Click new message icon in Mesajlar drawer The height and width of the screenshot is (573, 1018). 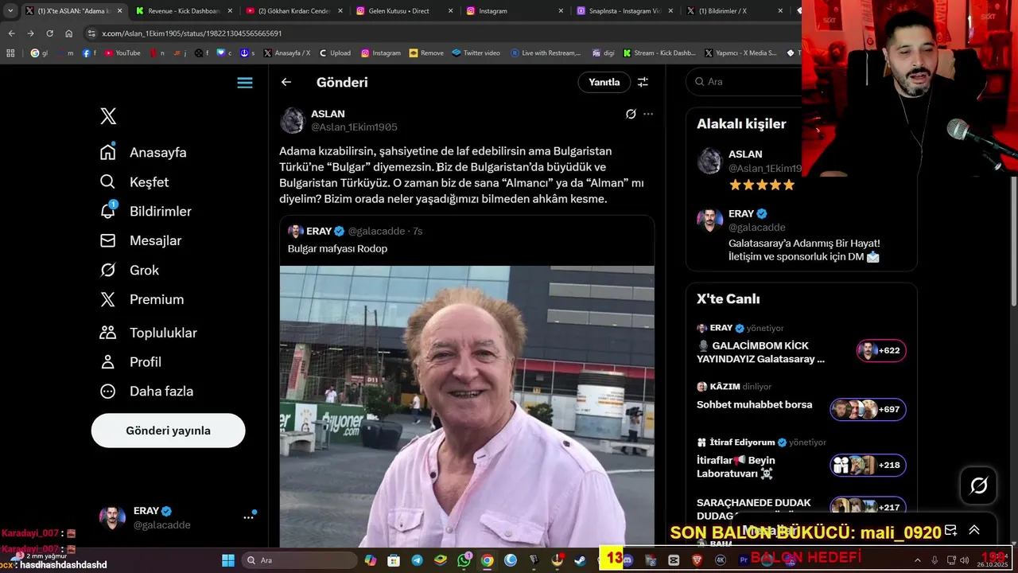(950, 530)
